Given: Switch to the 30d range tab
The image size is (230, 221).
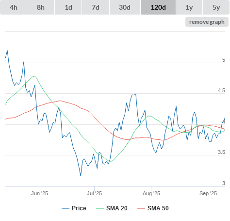Looking at the screenshot, I should [x=125, y=7].
